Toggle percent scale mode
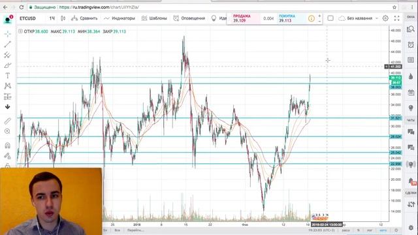The image size is (418, 235). (359, 230)
